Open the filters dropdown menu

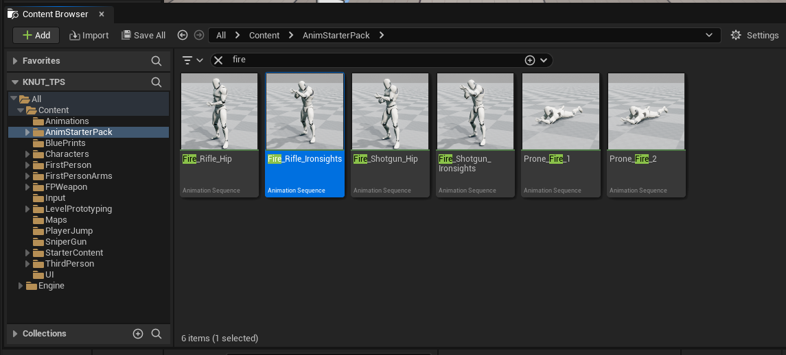click(192, 60)
